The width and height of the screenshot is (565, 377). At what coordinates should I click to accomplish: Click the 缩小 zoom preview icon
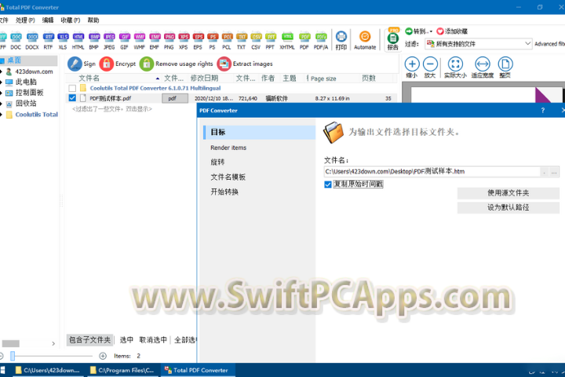pos(412,68)
